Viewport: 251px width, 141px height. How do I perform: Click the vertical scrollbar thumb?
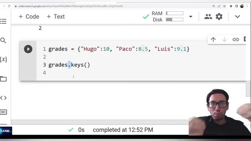click(248, 89)
